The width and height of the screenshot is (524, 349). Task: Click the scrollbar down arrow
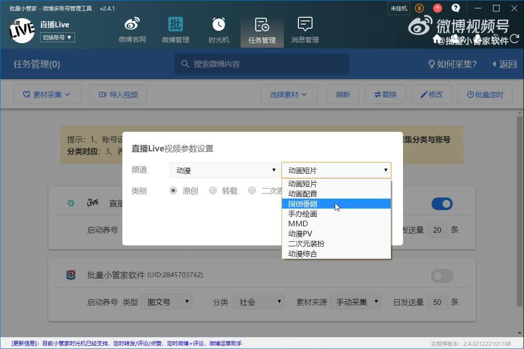coord(519,333)
